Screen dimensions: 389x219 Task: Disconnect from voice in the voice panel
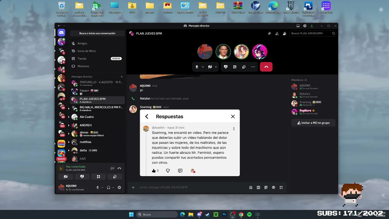click(119, 168)
